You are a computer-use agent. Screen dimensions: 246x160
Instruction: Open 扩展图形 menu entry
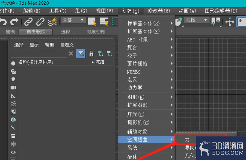coord(147,105)
